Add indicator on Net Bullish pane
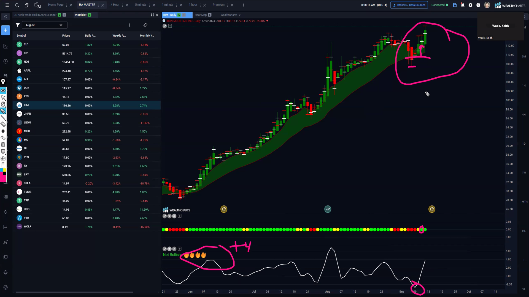 pyautogui.click(x=180, y=249)
